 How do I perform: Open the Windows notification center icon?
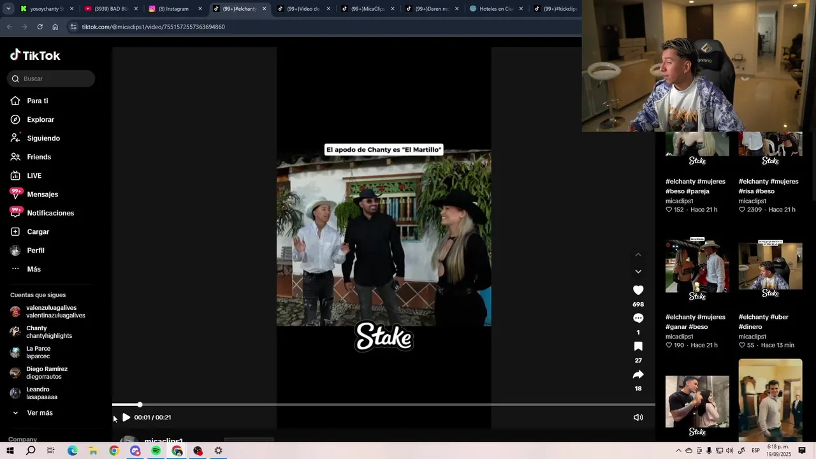point(802,451)
